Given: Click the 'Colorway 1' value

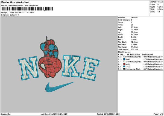Looking at the screenshot, I should coord(14,15).
